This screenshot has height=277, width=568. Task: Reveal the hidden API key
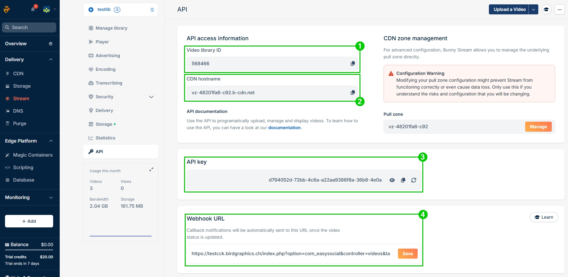[392, 180]
